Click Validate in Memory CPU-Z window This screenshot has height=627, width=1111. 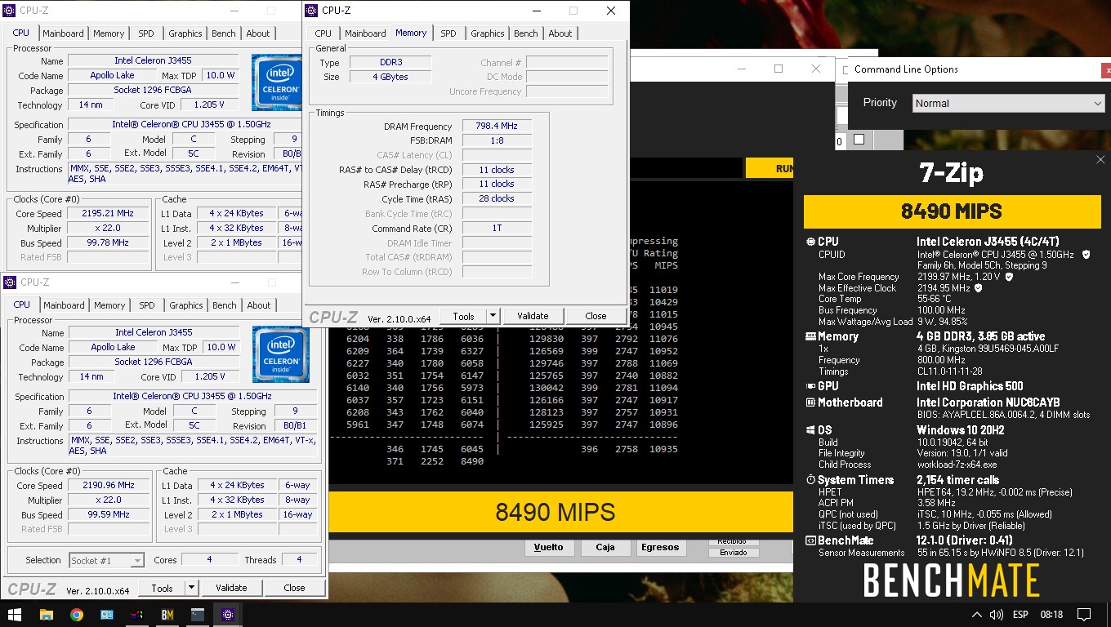[533, 316]
